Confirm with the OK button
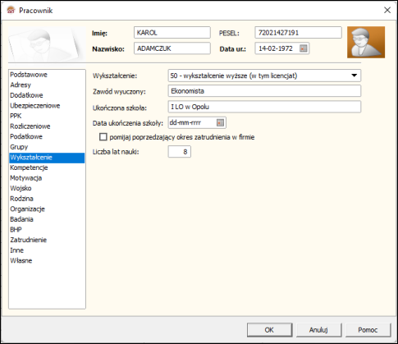 269,330
